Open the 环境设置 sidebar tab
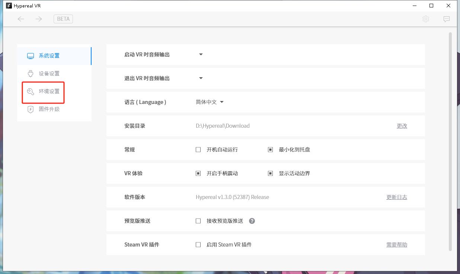The height and width of the screenshot is (274, 460). click(54, 91)
